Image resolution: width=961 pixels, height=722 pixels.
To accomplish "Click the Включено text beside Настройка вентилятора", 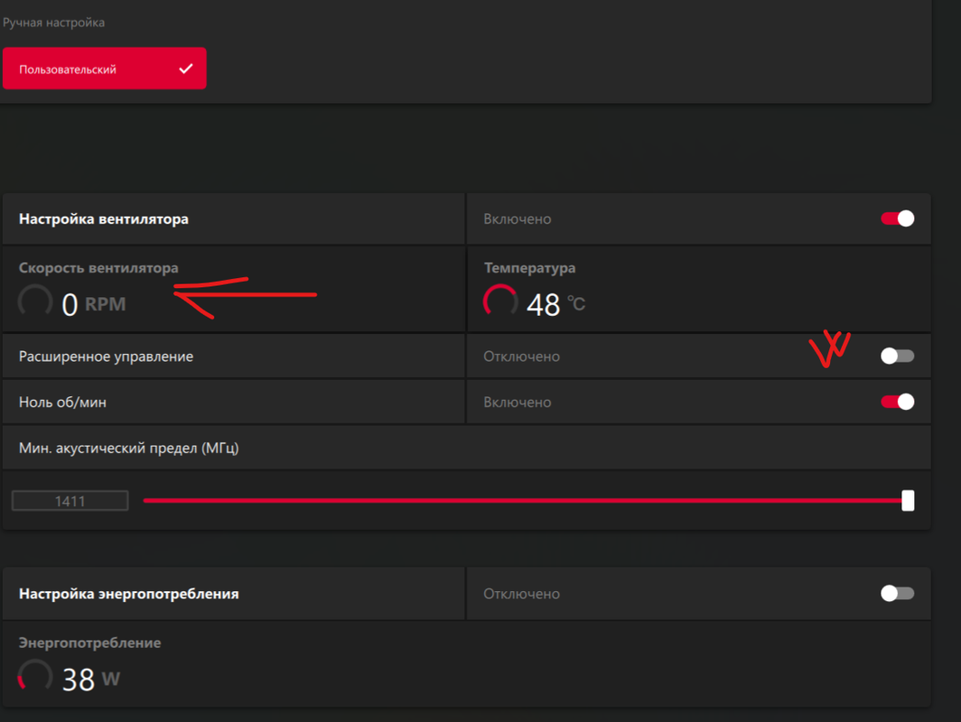I will click(x=518, y=219).
